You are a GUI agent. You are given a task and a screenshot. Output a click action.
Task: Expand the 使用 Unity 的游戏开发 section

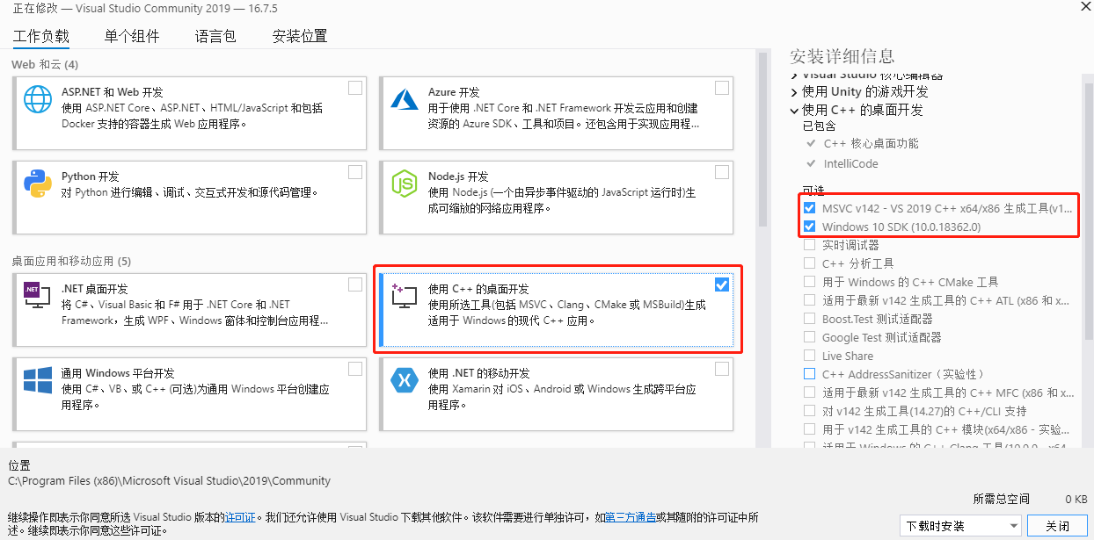click(795, 92)
